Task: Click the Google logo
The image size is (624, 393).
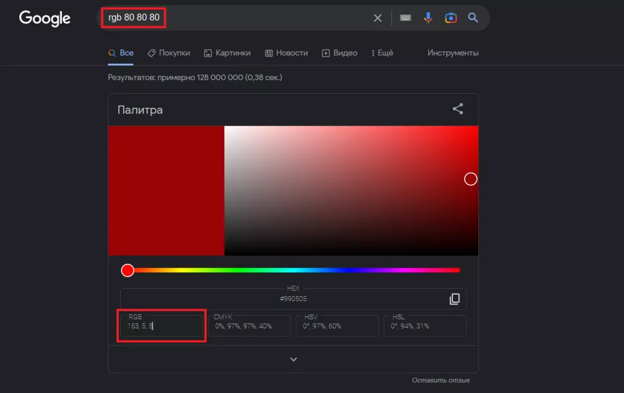Action: tap(44, 18)
